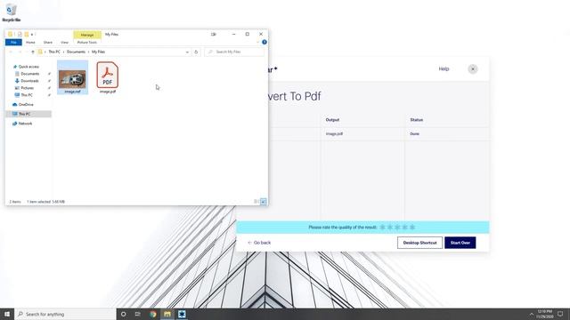570x320 pixels.
Task: Select the image.pdf file icon
Action: (x=107, y=77)
